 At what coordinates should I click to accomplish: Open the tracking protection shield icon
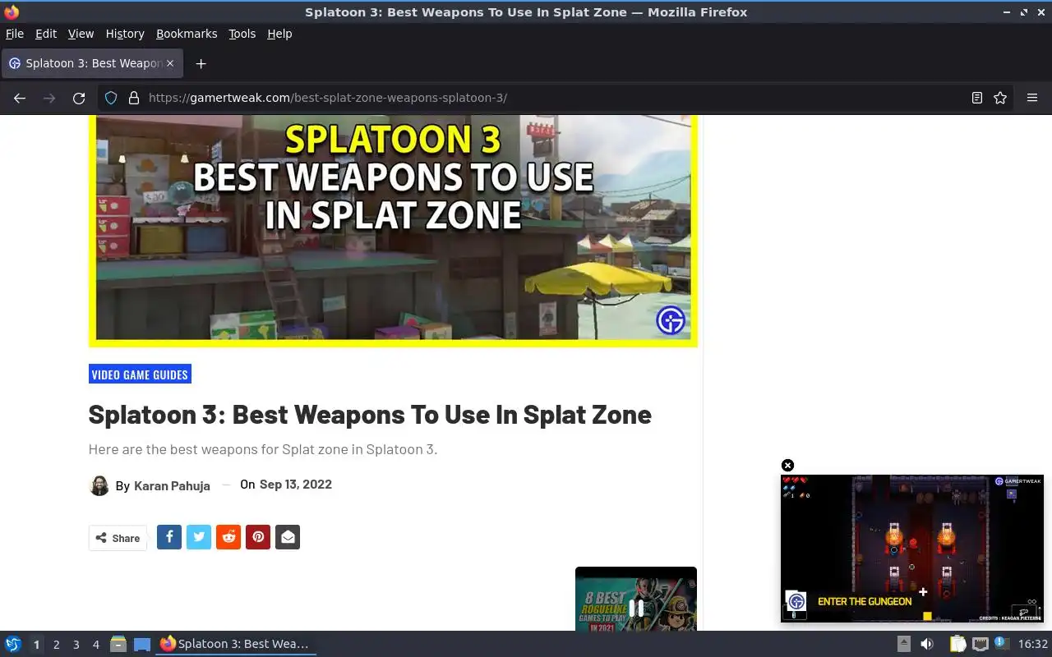coord(111,98)
